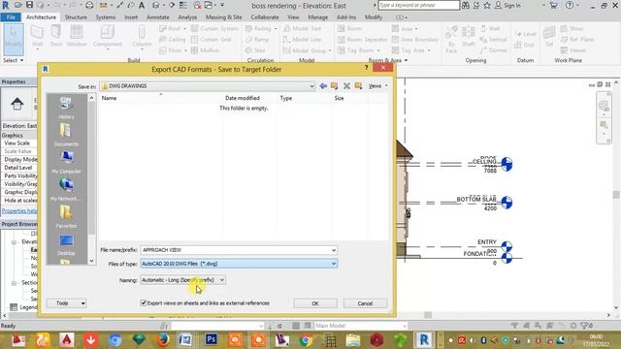Collapse the Sections node in Project Browser
The height and width of the screenshot is (349, 621).
14,283
